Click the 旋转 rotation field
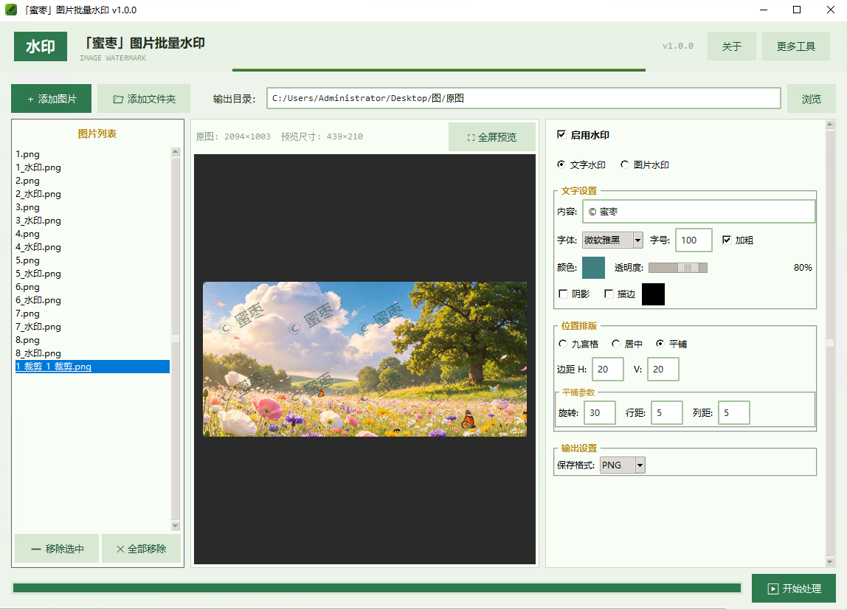Image resolution: width=847 pixels, height=610 pixels. (600, 413)
